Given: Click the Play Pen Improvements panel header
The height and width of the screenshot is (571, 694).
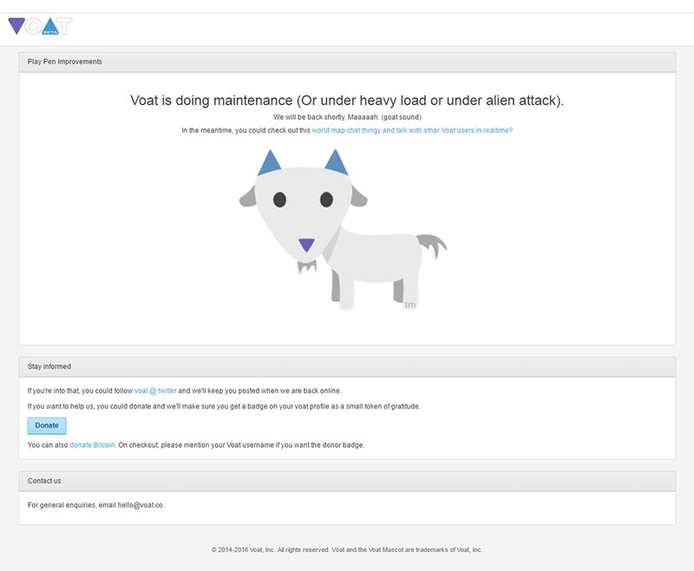Looking at the screenshot, I should coord(347,62).
